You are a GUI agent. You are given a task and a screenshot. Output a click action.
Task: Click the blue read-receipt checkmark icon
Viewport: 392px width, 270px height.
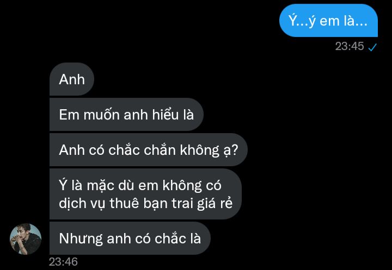click(x=372, y=47)
